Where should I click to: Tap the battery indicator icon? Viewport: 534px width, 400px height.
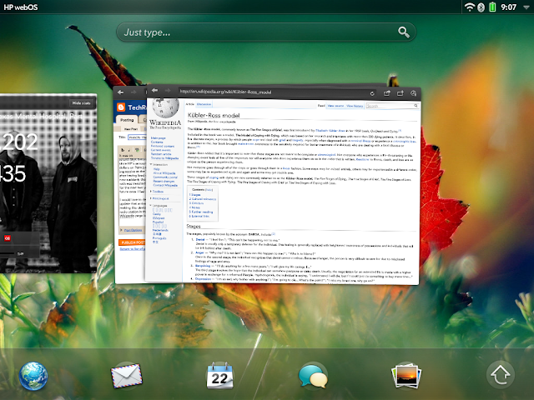pyautogui.click(x=492, y=7)
